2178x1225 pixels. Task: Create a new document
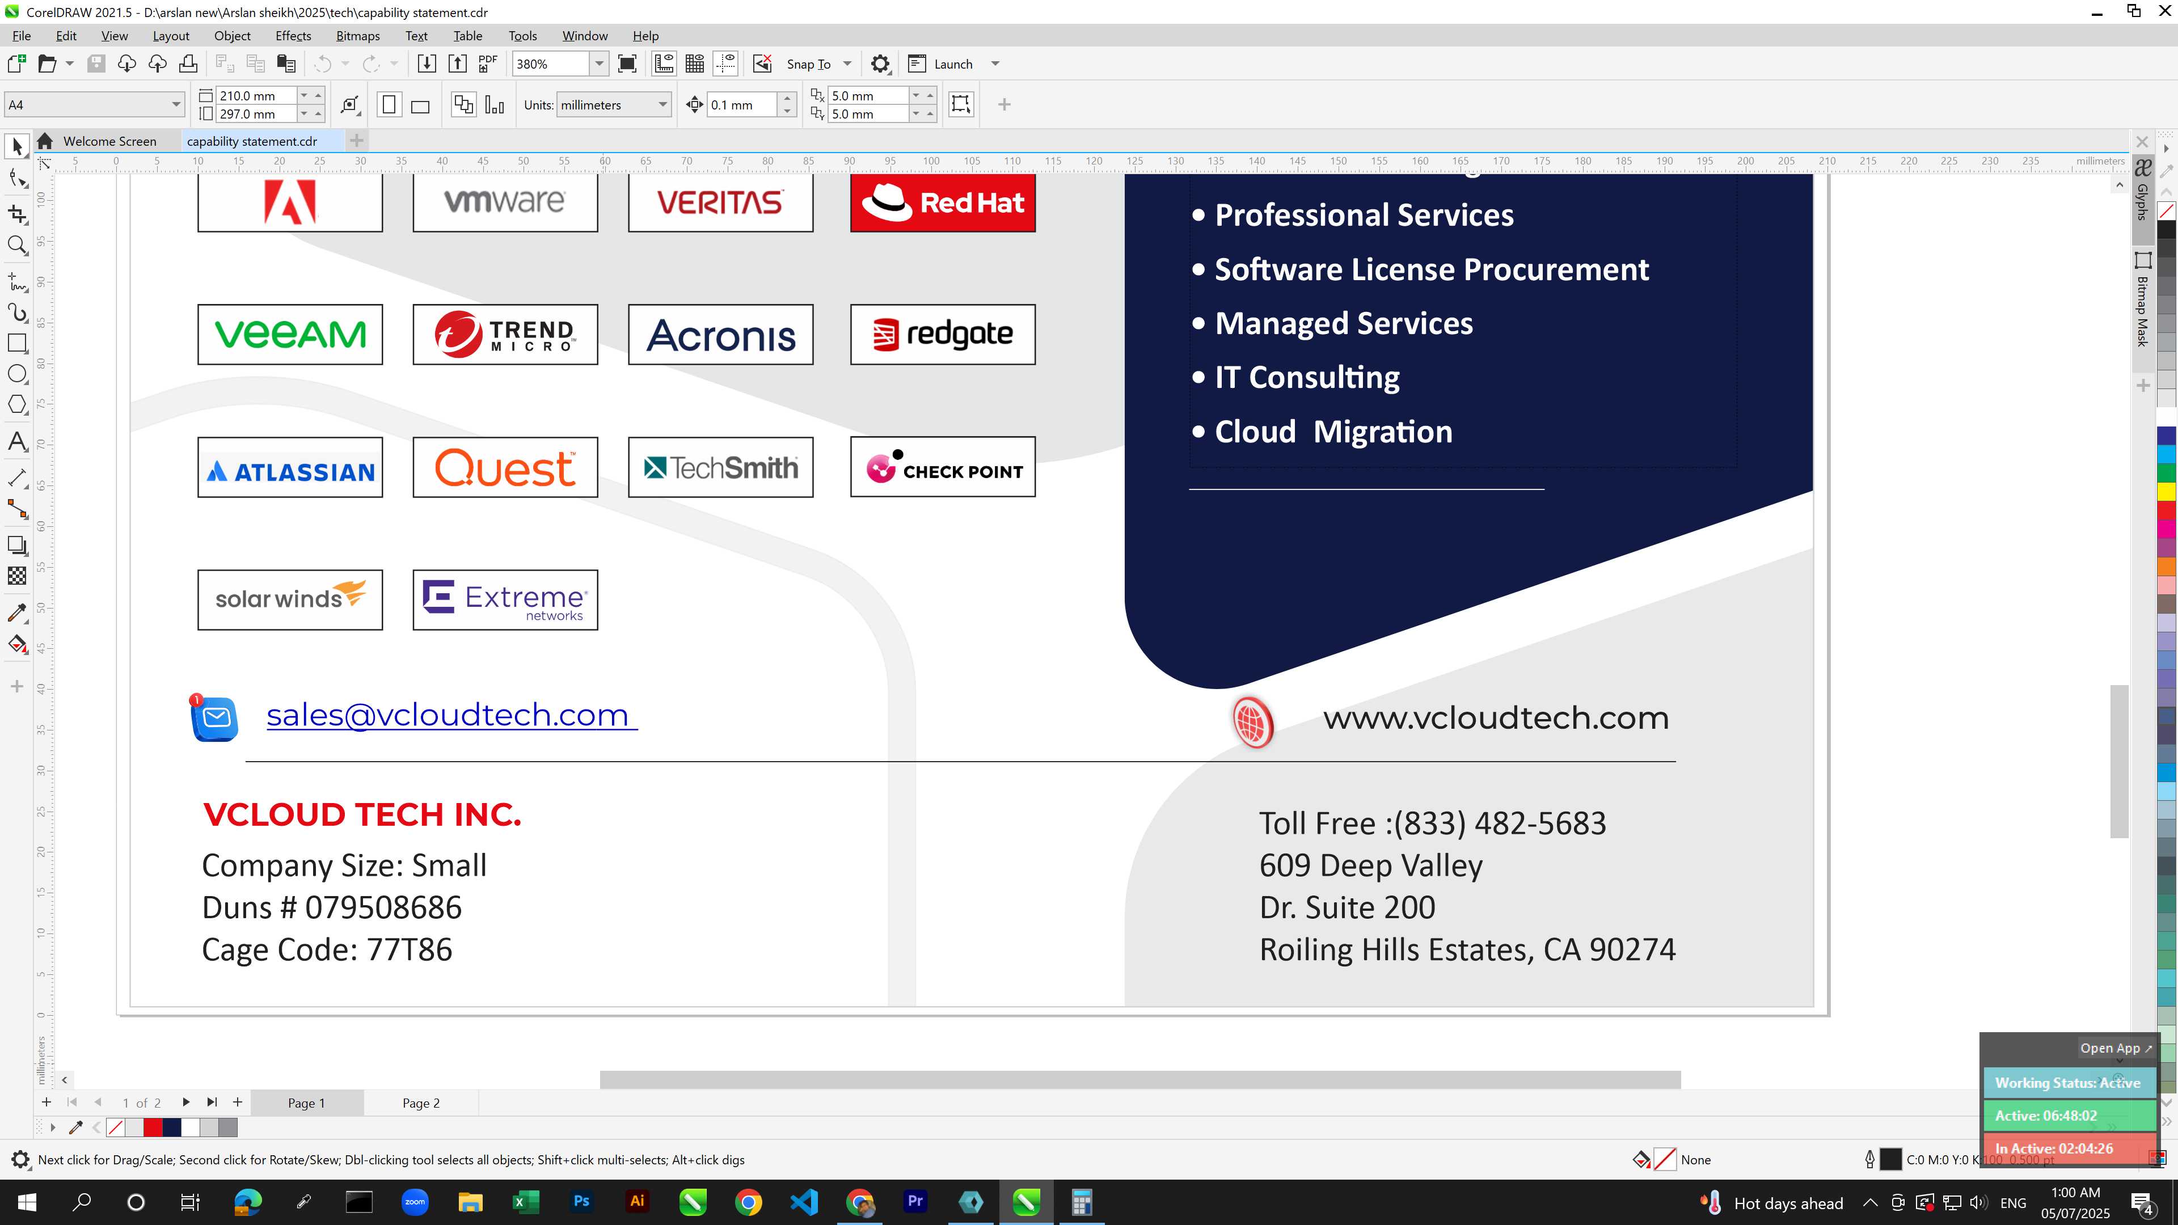(16, 64)
